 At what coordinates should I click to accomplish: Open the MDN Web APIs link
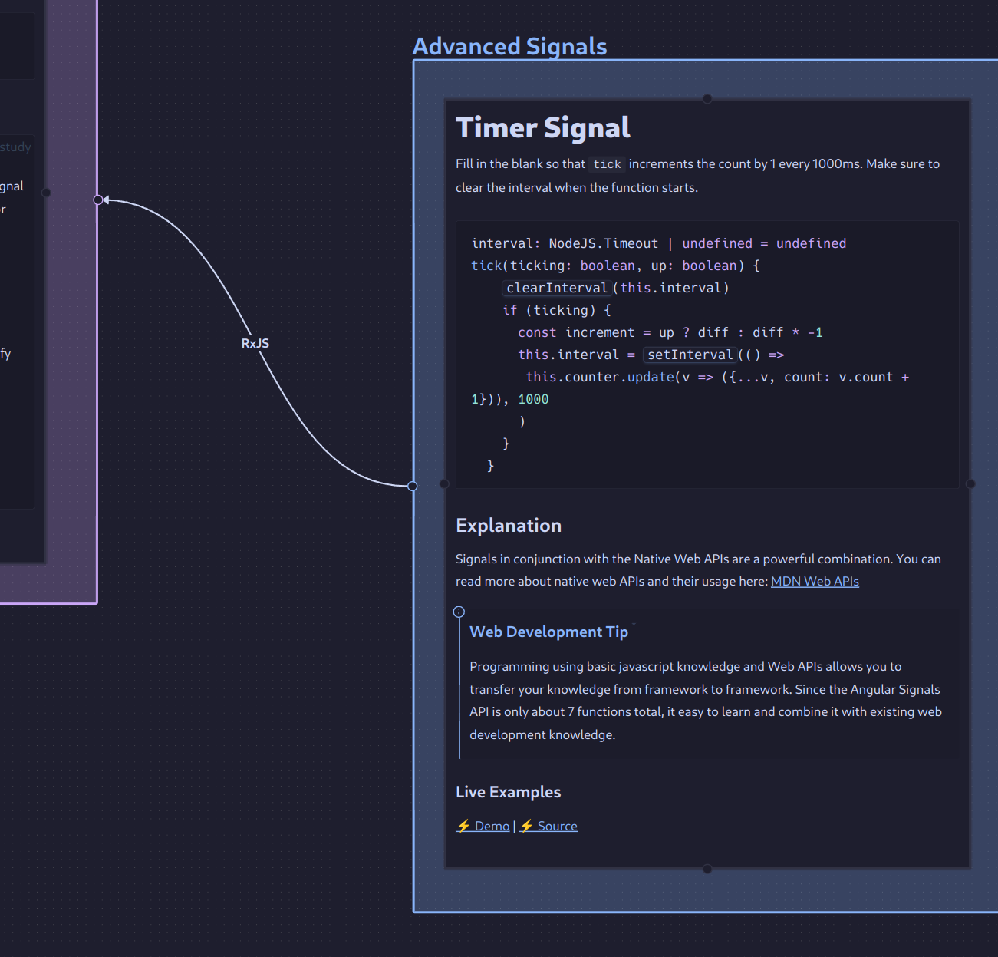point(814,581)
